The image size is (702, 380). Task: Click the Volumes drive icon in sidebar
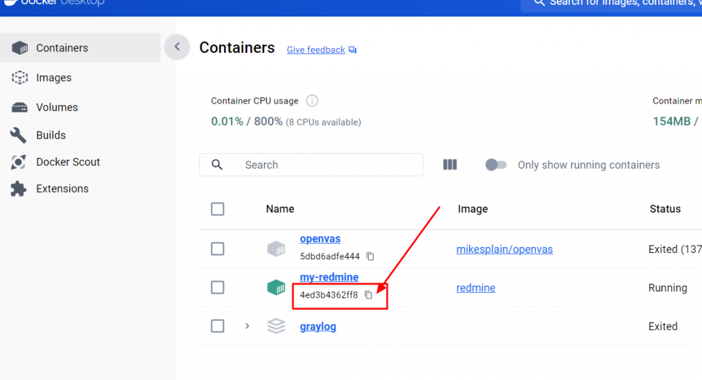[20, 108]
